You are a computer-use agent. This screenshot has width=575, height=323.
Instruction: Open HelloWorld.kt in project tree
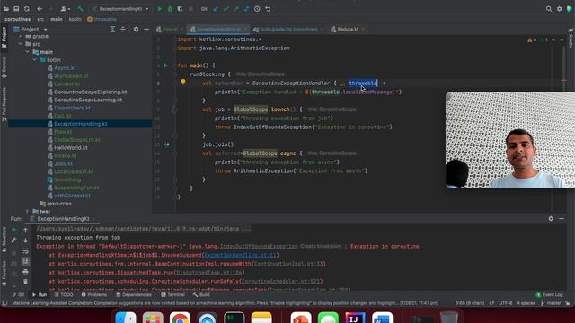(71, 148)
